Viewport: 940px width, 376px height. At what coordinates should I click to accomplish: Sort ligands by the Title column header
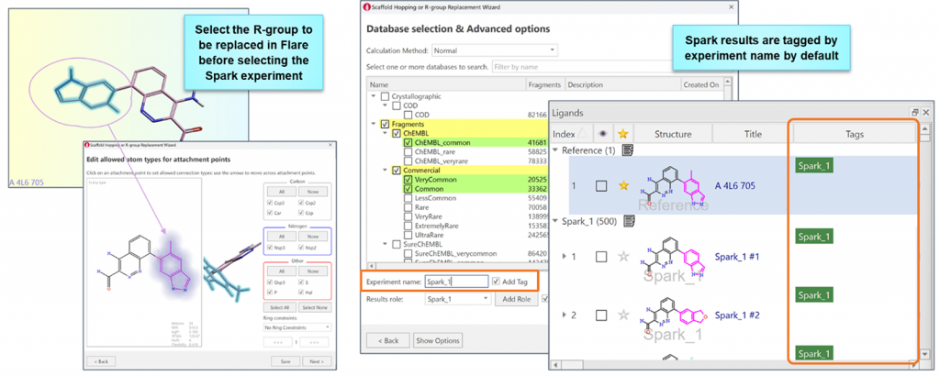point(753,134)
